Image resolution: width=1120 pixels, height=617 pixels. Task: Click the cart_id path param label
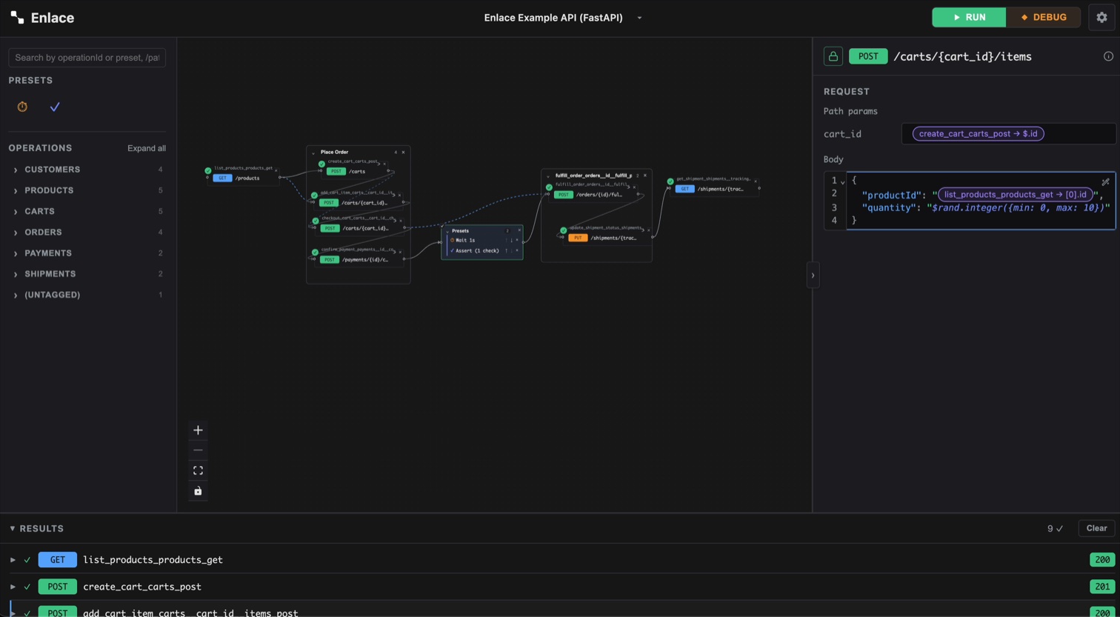pos(842,134)
